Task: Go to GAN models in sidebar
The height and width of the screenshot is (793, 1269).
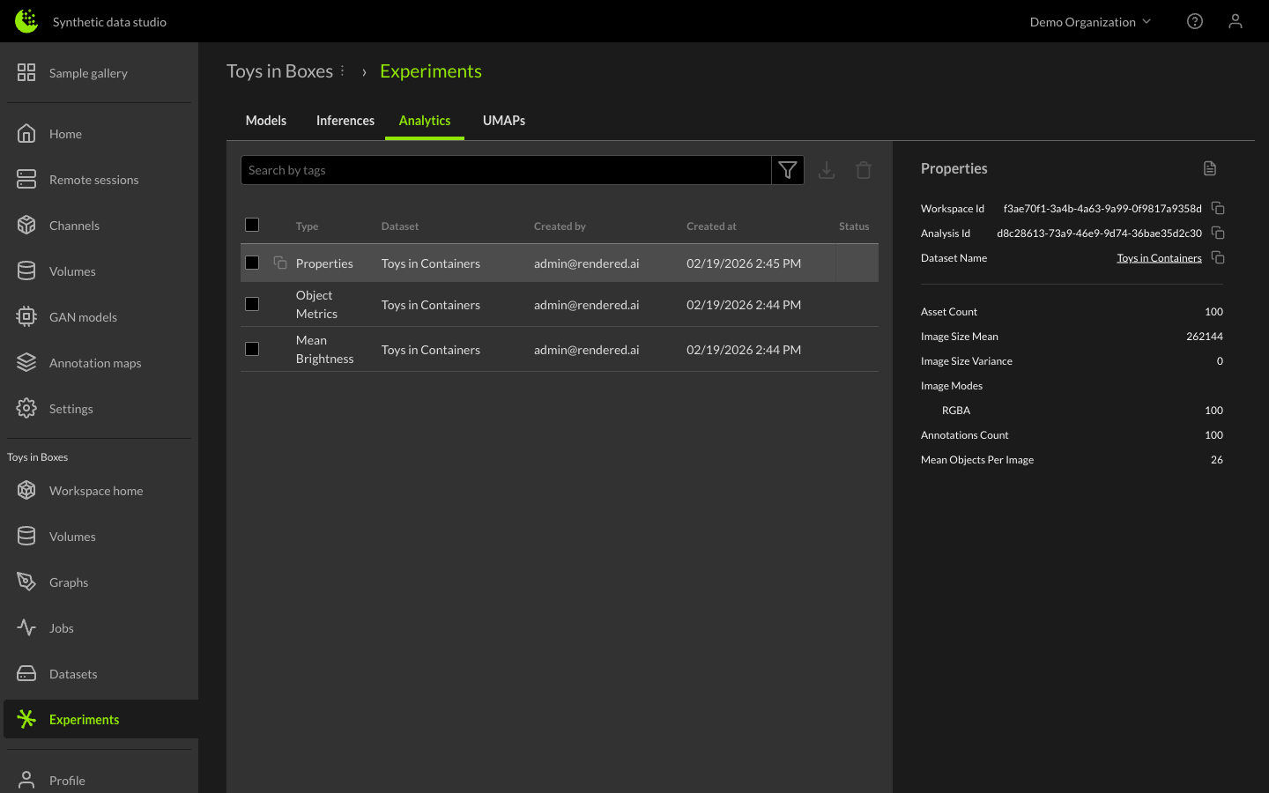Action: click(x=83, y=317)
